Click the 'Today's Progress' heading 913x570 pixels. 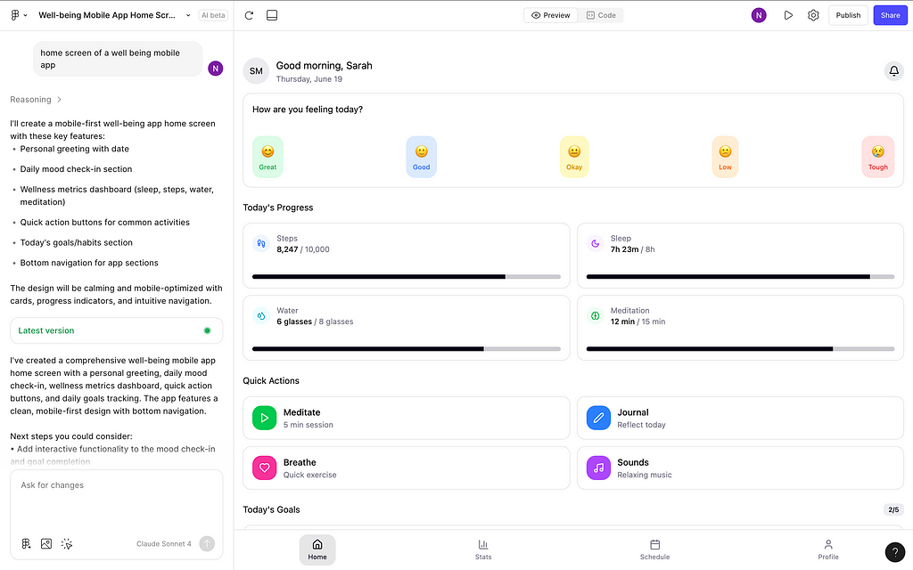click(x=278, y=208)
